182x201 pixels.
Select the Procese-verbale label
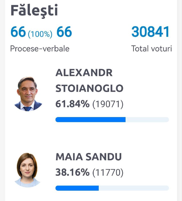40,49
